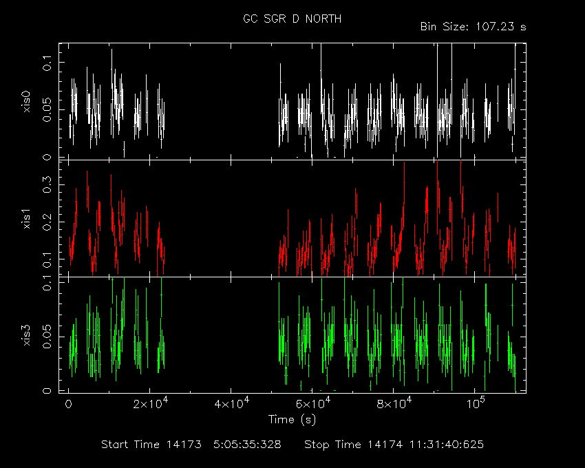Click the 10^5 tick label on time axis

click(x=476, y=404)
